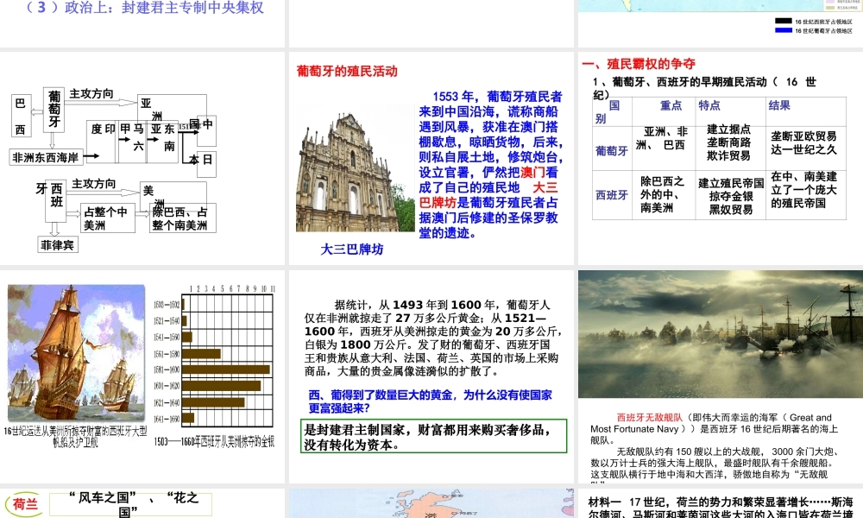This screenshot has height=518, width=863.
Task: Click the green-bordered answer text box
Action: (x=434, y=437)
